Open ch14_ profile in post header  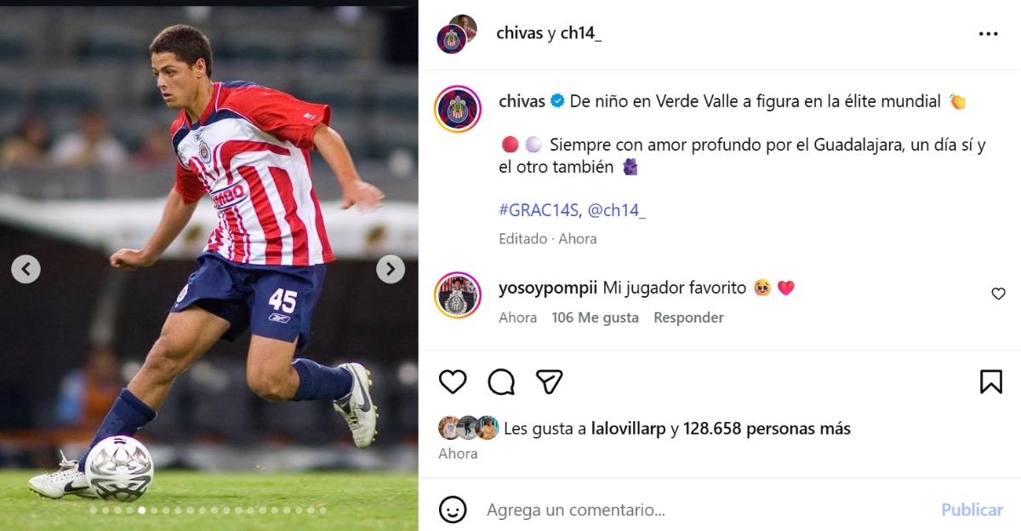581,34
